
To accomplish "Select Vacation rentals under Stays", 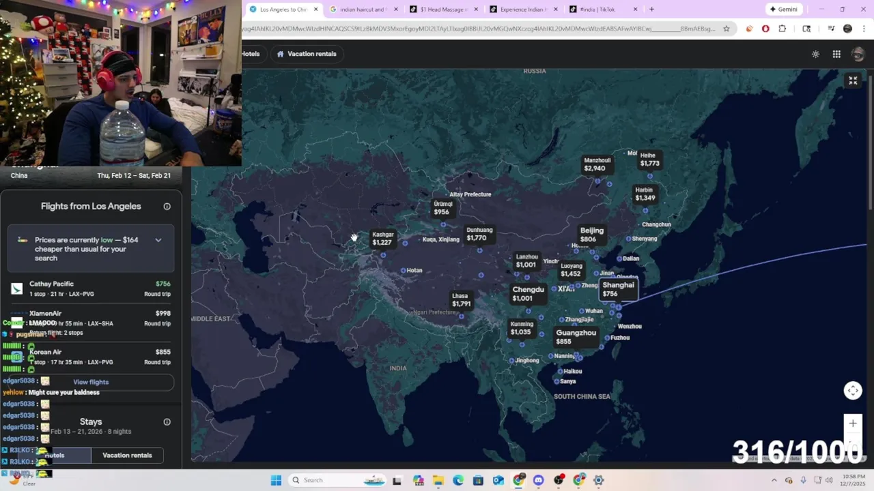I will 127,456.
